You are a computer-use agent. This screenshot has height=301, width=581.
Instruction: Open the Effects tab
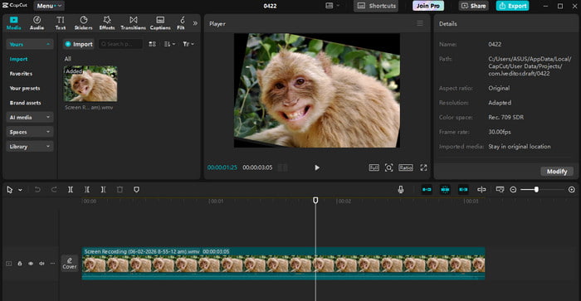pos(107,23)
